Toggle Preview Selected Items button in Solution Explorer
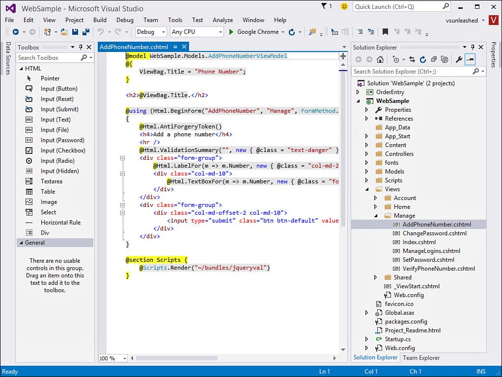The height and width of the screenshot is (377, 502). [x=470, y=59]
